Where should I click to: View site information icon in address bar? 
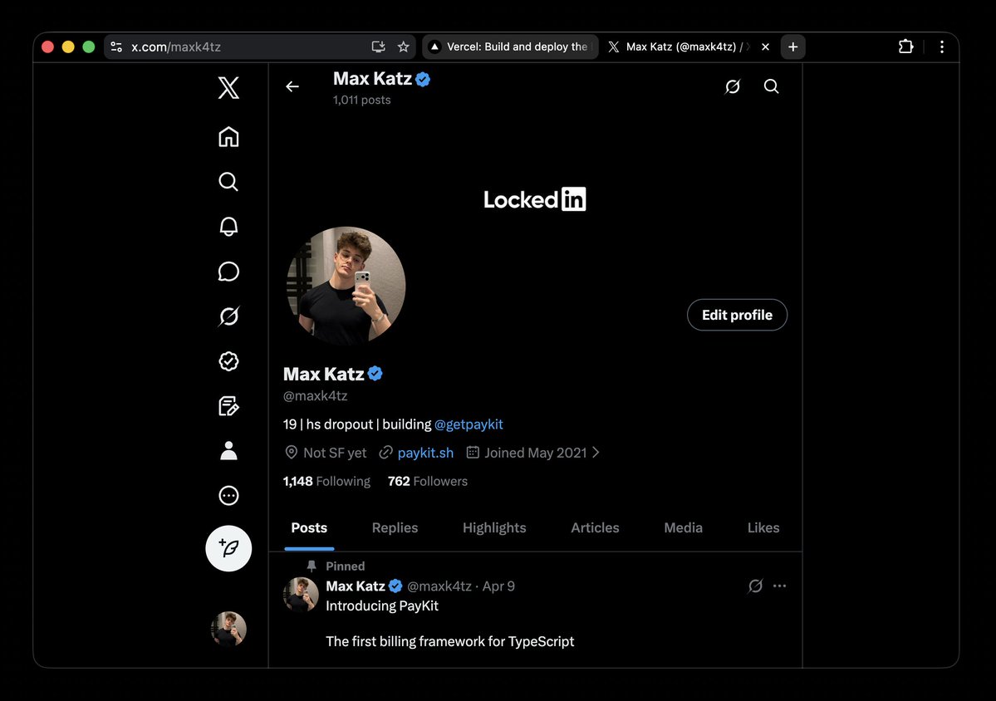tap(116, 47)
